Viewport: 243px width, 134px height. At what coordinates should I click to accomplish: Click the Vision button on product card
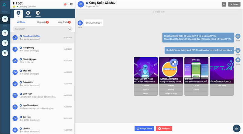tap(146, 94)
